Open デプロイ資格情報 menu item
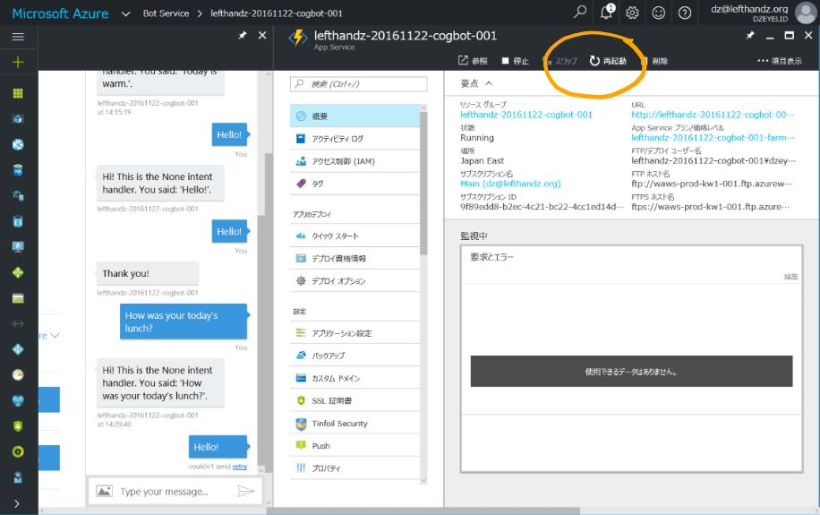820x515 pixels. [354, 259]
